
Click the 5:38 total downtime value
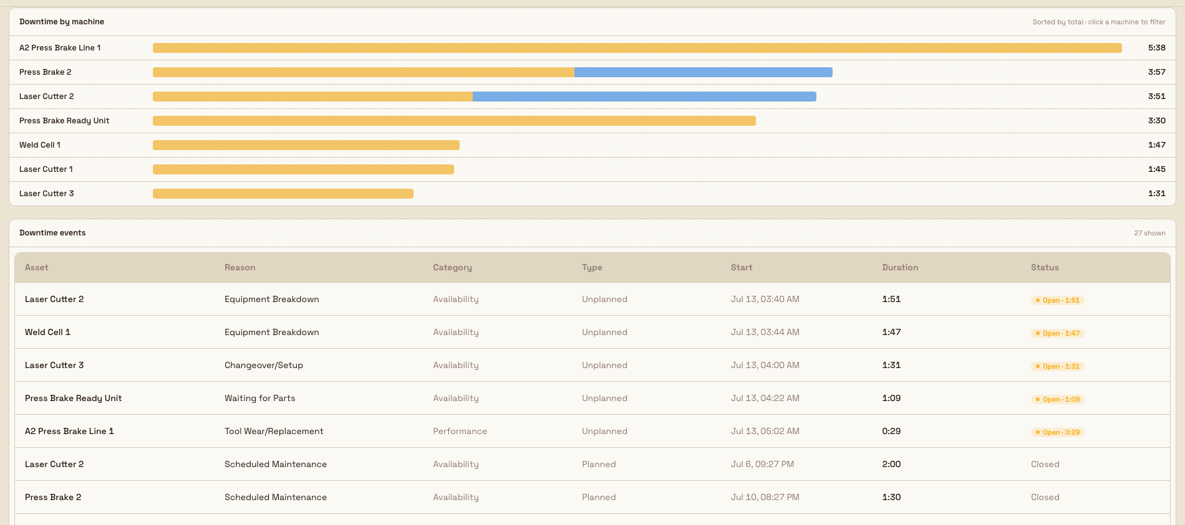click(x=1157, y=48)
